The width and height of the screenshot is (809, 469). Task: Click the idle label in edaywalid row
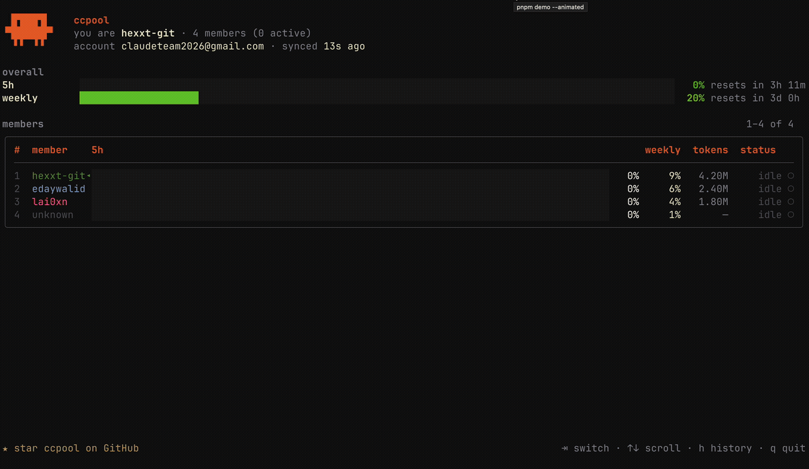[x=770, y=189]
